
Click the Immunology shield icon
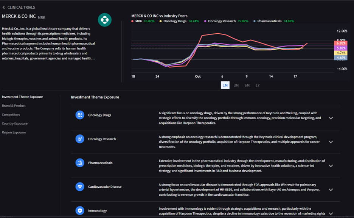(80, 210)
